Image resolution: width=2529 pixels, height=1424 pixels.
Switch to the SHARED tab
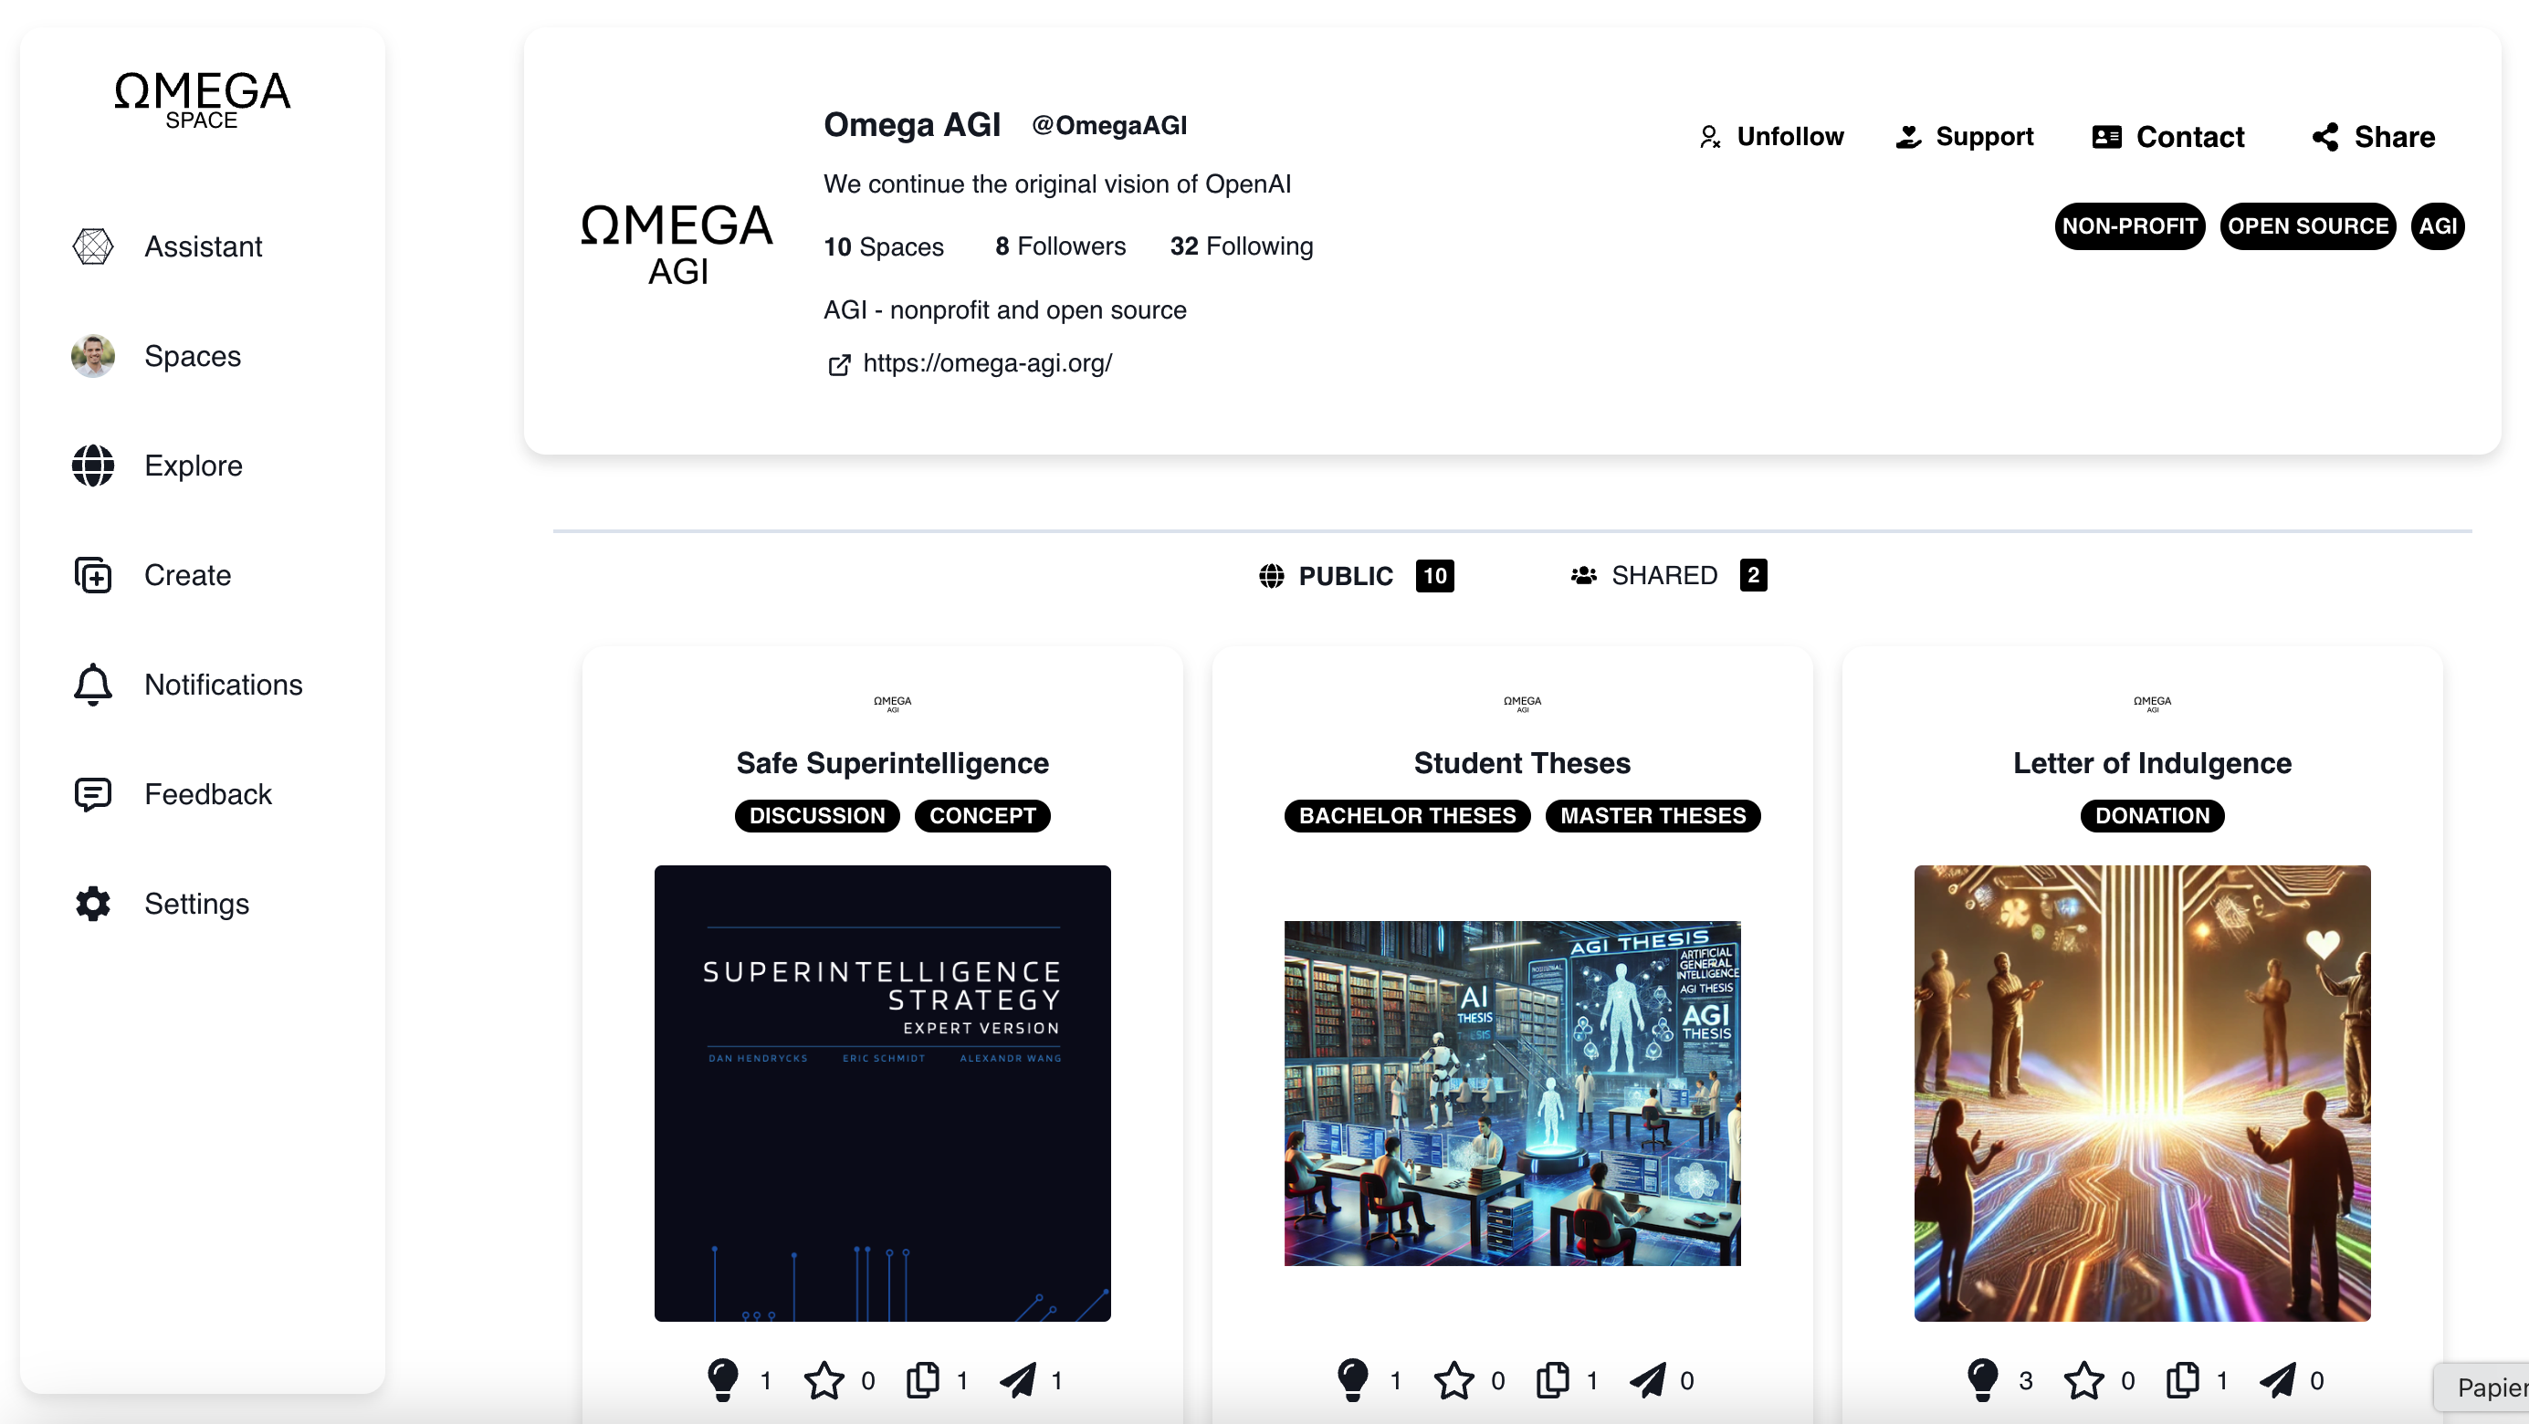coord(1668,575)
